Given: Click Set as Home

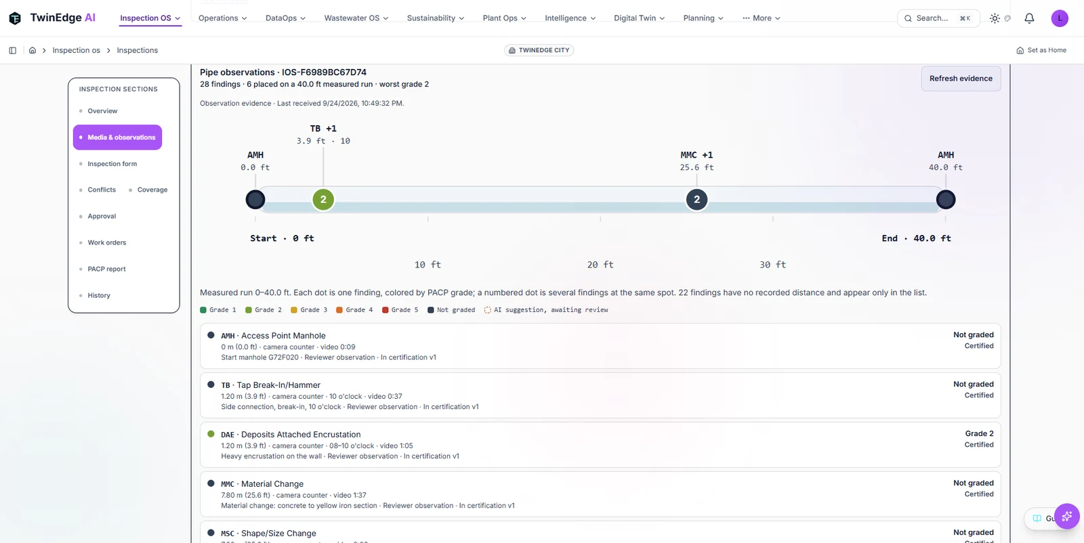Looking at the screenshot, I should (x=1041, y=50).
